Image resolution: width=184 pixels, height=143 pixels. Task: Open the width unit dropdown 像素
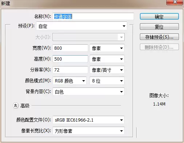(x=107, y=48)
